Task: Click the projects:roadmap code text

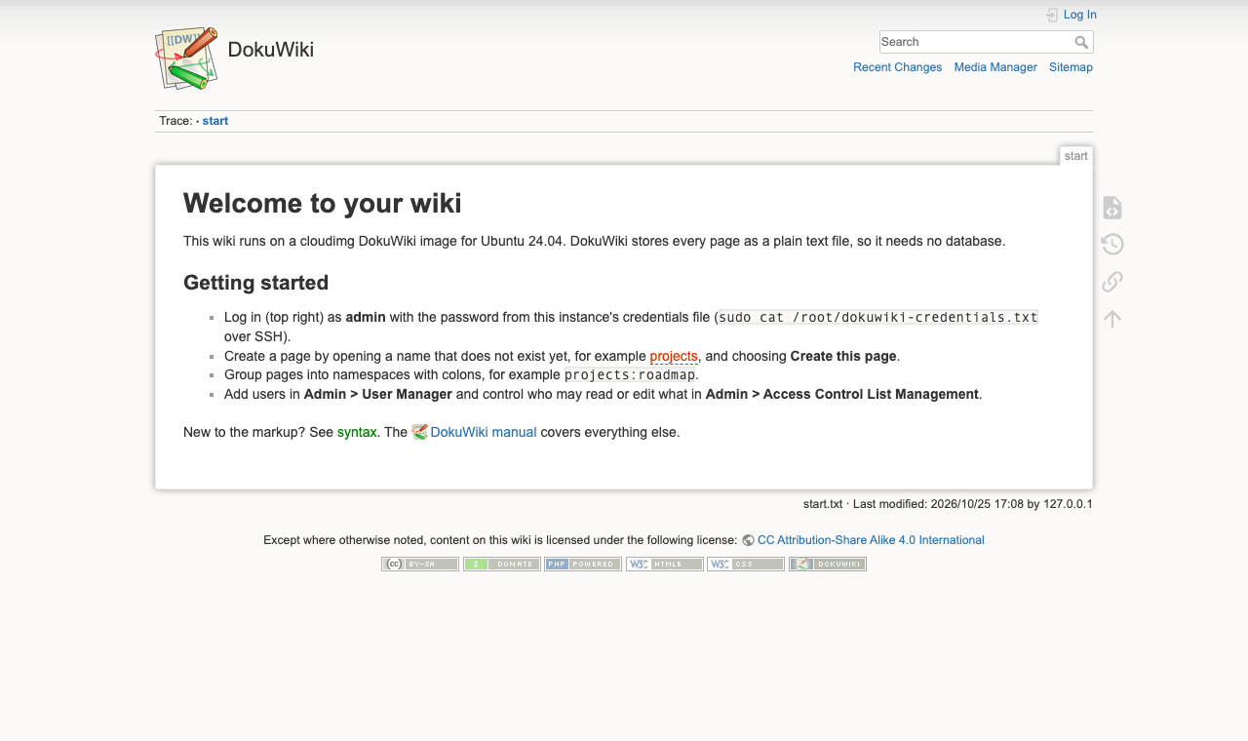Action: (x=630, y=375)
